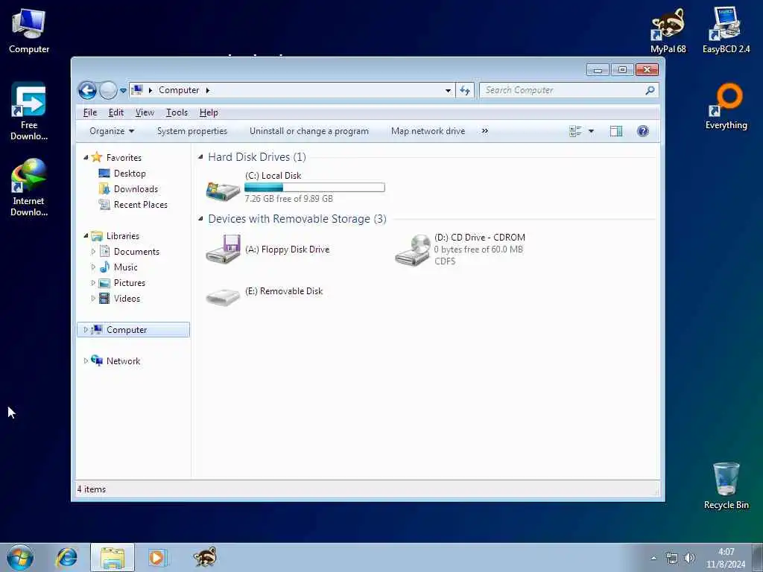This screenshot has height=572, width=763.
Task: Select the (E:) Removable Disk icon
Action: click(x=223, y=296)
